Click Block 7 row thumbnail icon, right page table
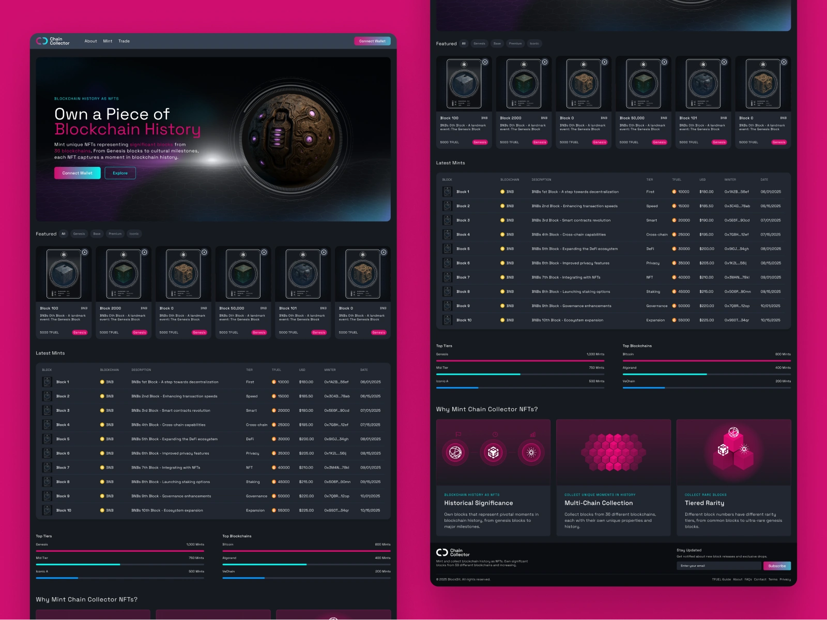The width and height of the screenshot is (827, 620). click(x=447, y=277)
